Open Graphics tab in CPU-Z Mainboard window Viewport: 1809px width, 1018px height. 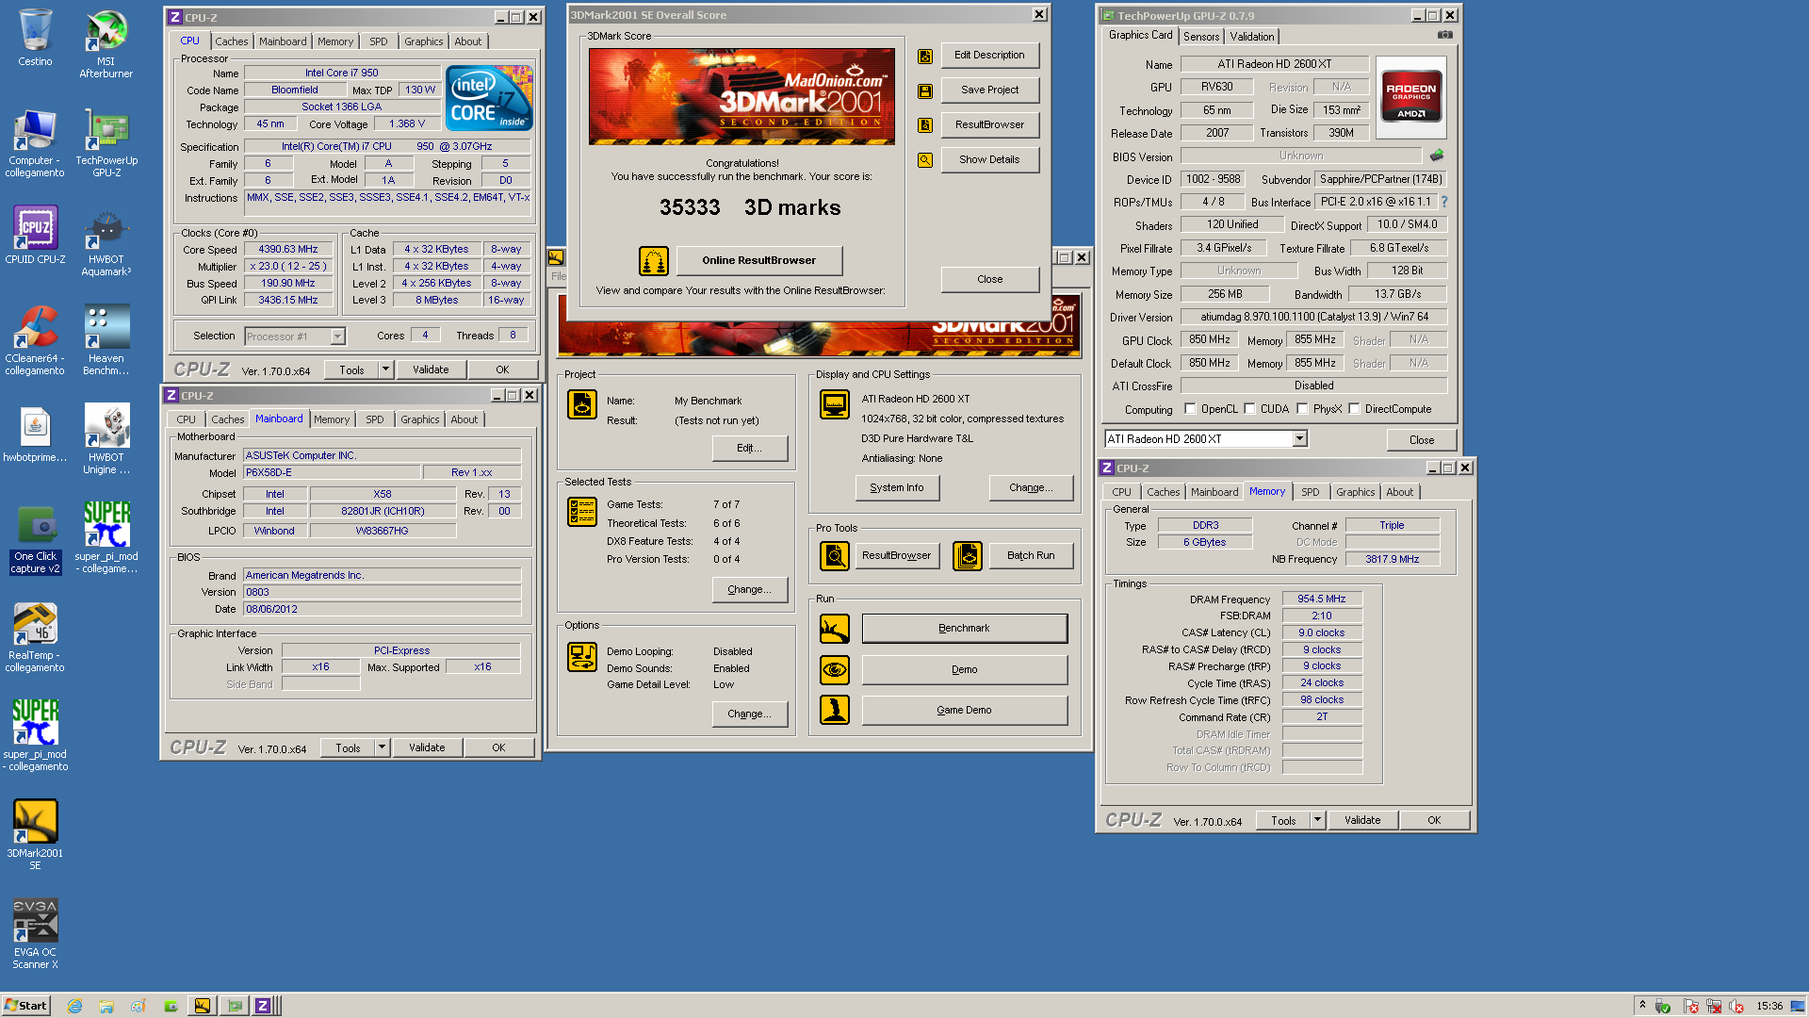click(420, 419)
